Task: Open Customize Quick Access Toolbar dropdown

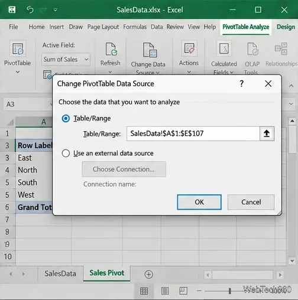Action: (56, 9)
